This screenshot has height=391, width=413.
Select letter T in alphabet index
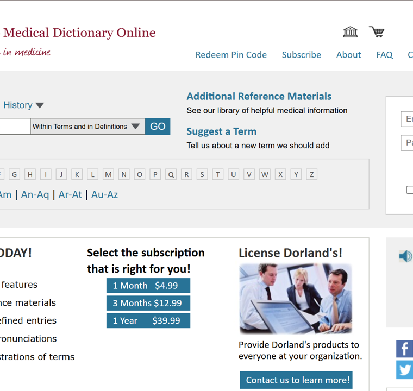(218, 174)
